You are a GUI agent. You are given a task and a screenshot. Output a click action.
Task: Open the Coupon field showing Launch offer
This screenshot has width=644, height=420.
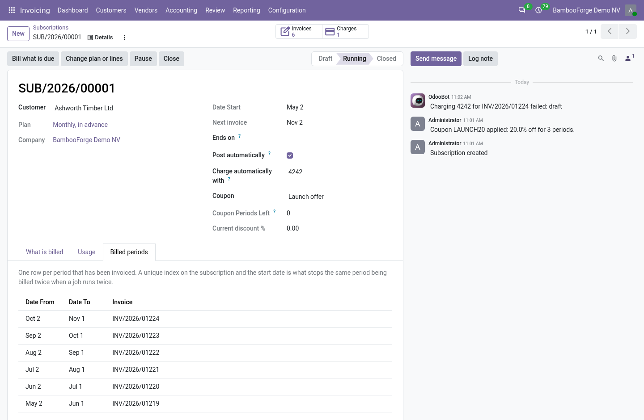339,197
